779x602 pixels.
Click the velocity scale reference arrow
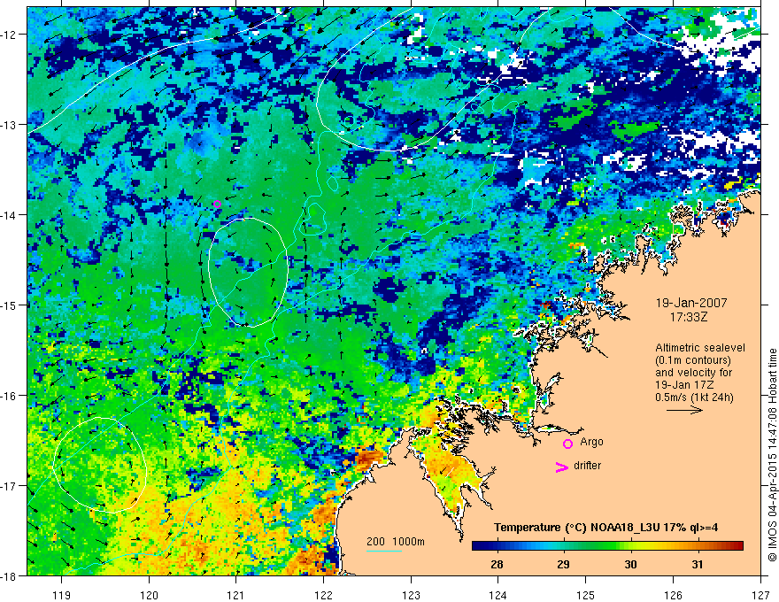coord(684,410)
